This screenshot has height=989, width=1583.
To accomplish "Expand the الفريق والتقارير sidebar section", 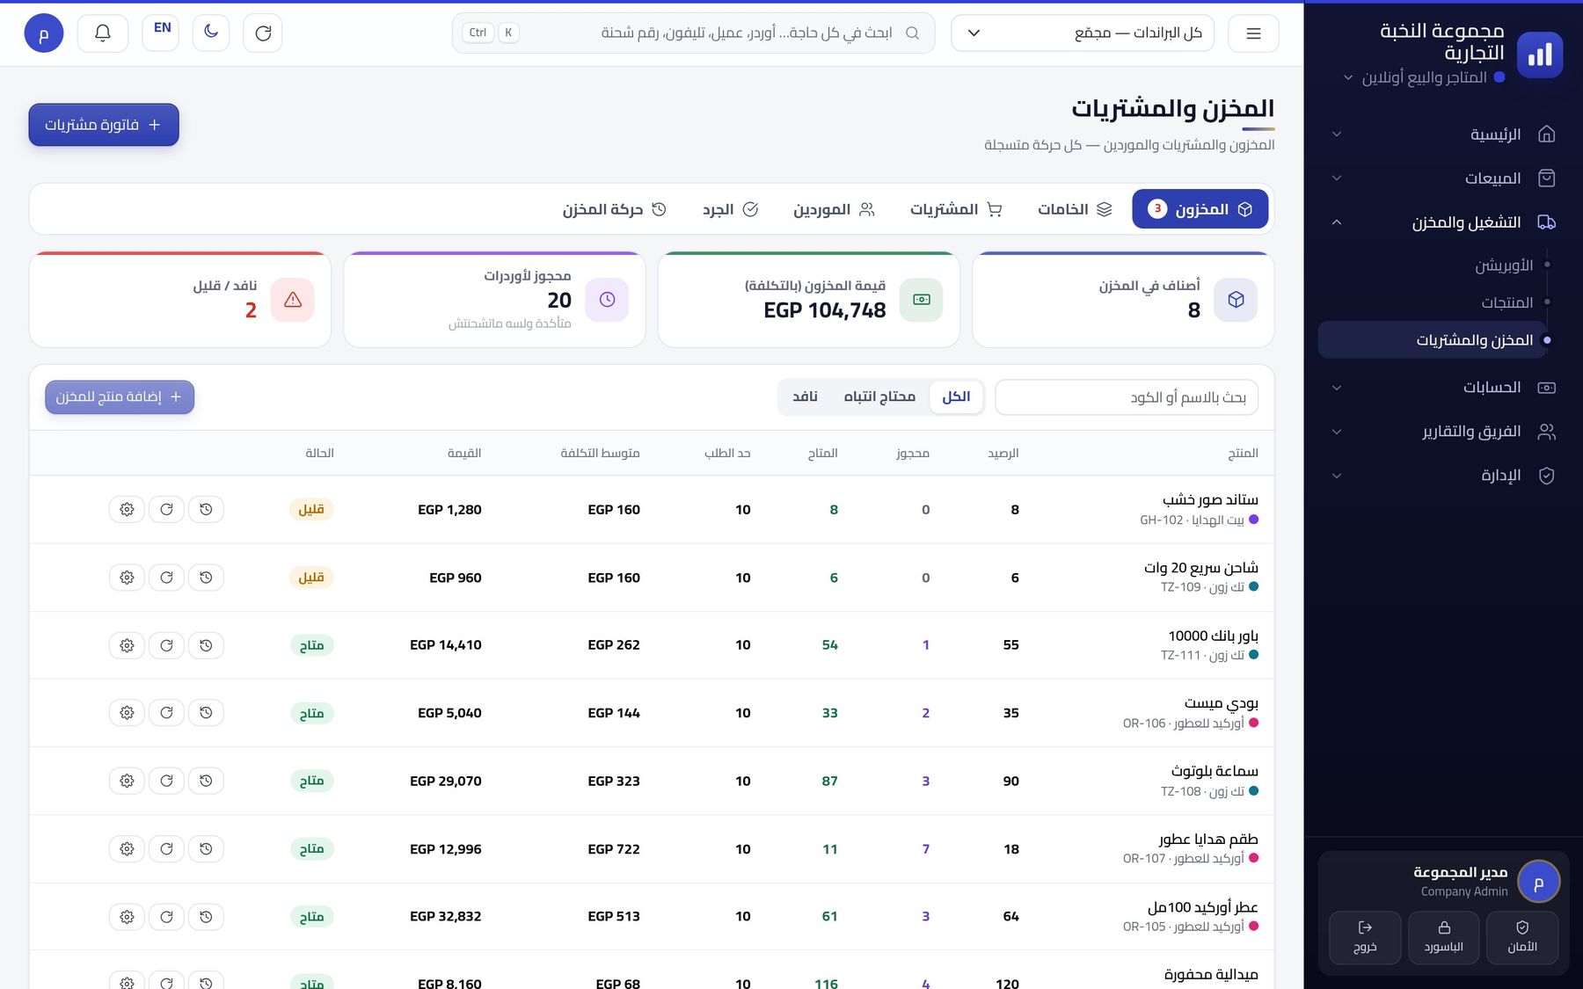I will [x=1442, y=432].
